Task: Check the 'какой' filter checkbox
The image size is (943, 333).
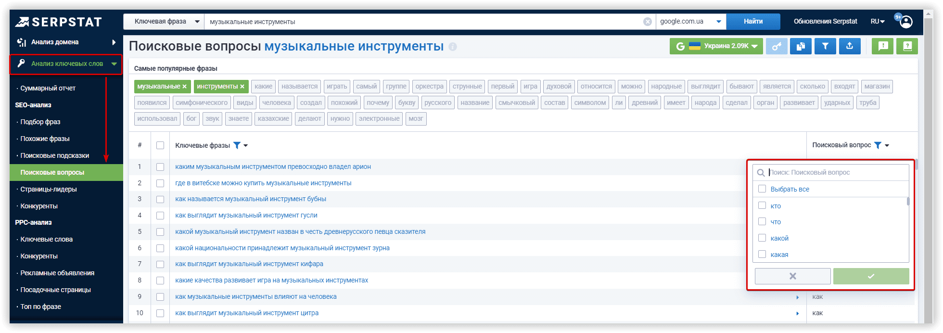Action: tap(762, 238)
